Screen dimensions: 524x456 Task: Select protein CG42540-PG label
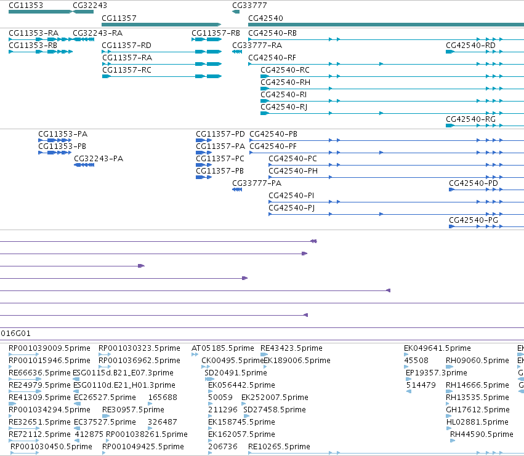(x=474, y=221)
